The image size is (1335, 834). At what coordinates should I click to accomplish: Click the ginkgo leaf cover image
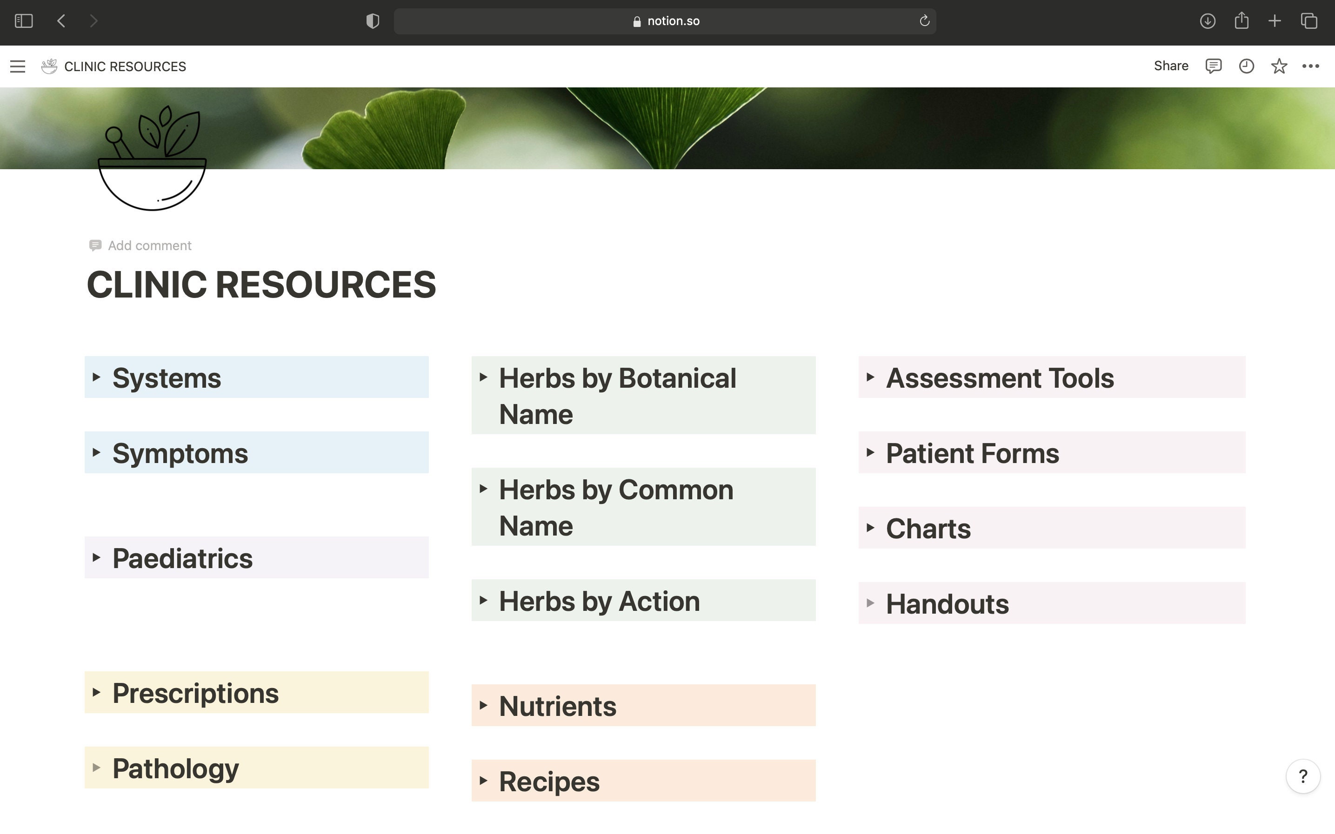tap(667, 128)
